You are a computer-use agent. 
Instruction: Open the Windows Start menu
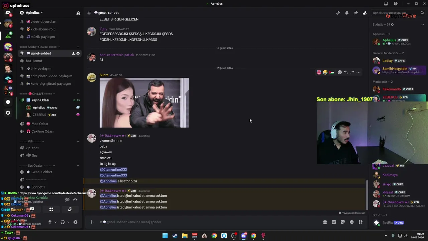[165, 236]
